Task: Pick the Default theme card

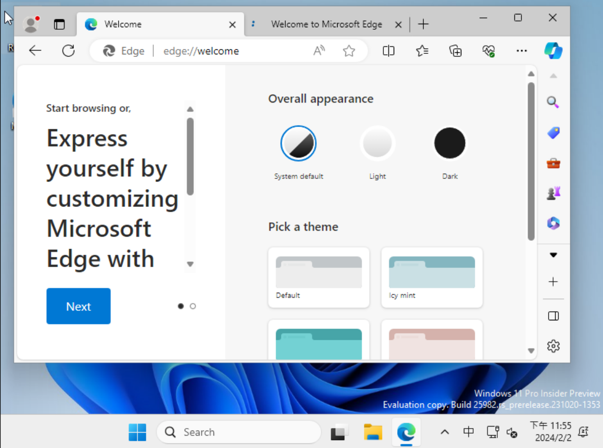Action: (x=319, y=277)
